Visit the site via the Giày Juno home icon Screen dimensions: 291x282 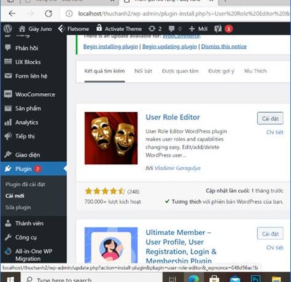(35, 29)
